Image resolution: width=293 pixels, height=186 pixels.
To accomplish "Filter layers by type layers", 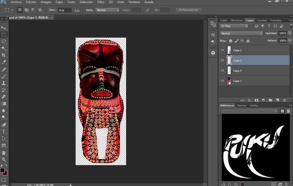I will tap(269, 26).
